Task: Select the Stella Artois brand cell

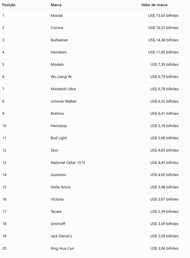Action: tap(60, 187)
